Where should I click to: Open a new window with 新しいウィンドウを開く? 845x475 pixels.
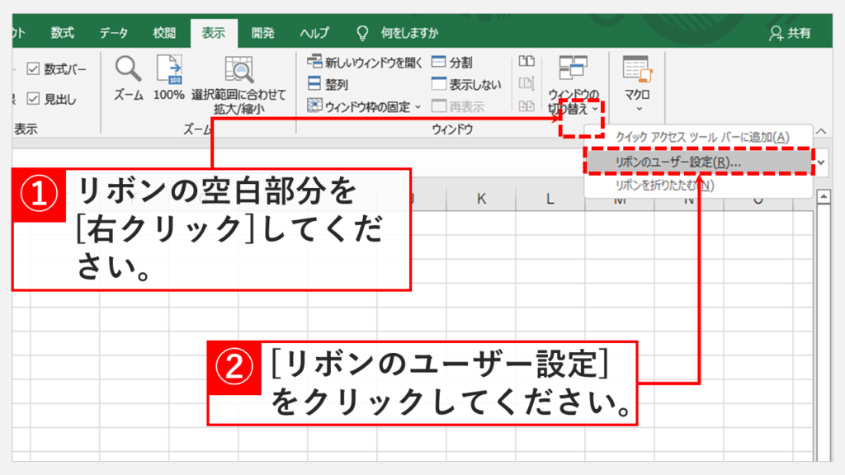click(364, 62)
